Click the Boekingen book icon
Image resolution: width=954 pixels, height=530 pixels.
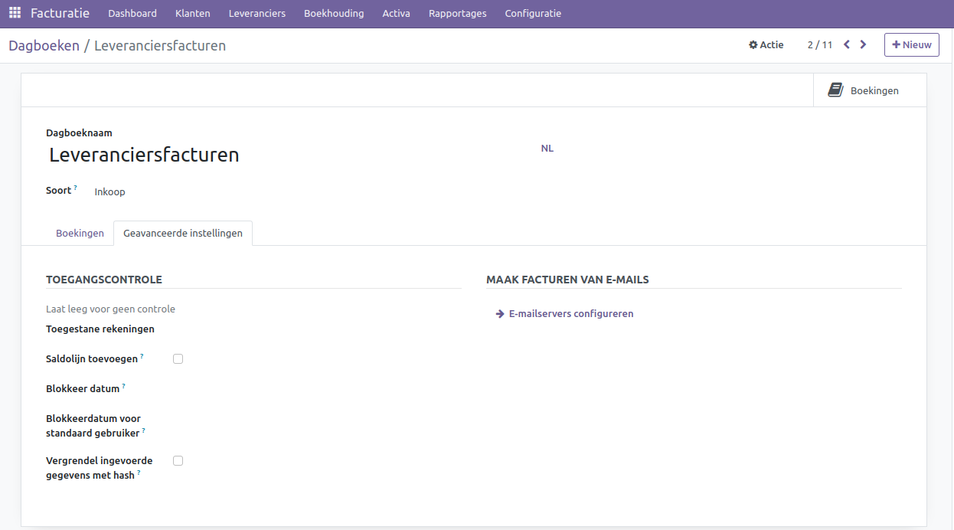(835, 90)
